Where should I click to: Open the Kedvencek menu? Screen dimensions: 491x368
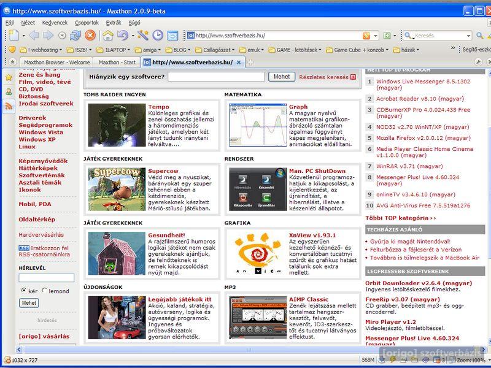[55, 23]
